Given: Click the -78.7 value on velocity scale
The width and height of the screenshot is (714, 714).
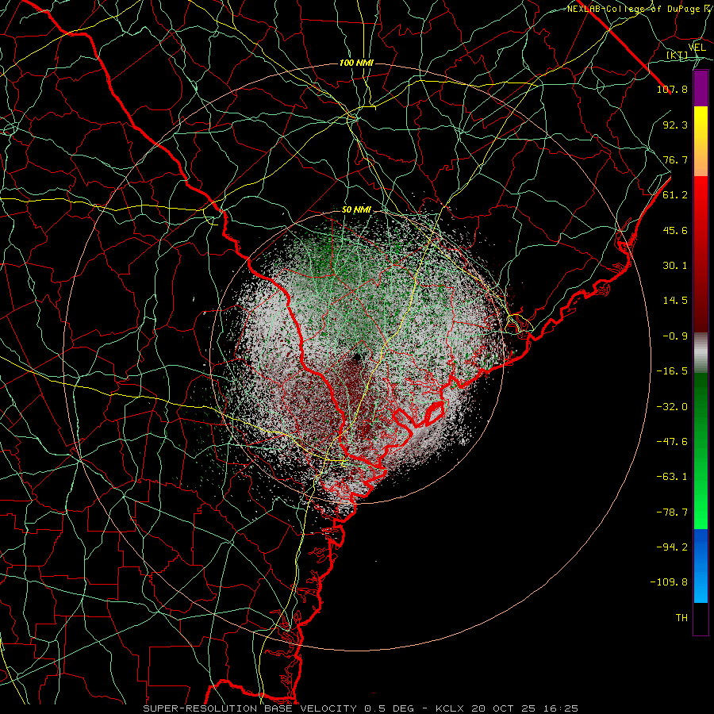Looking at the screenshot, I should [672, 512].
